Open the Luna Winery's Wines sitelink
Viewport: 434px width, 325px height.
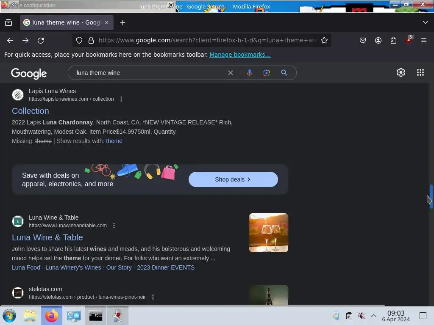[x=73, y=267]
